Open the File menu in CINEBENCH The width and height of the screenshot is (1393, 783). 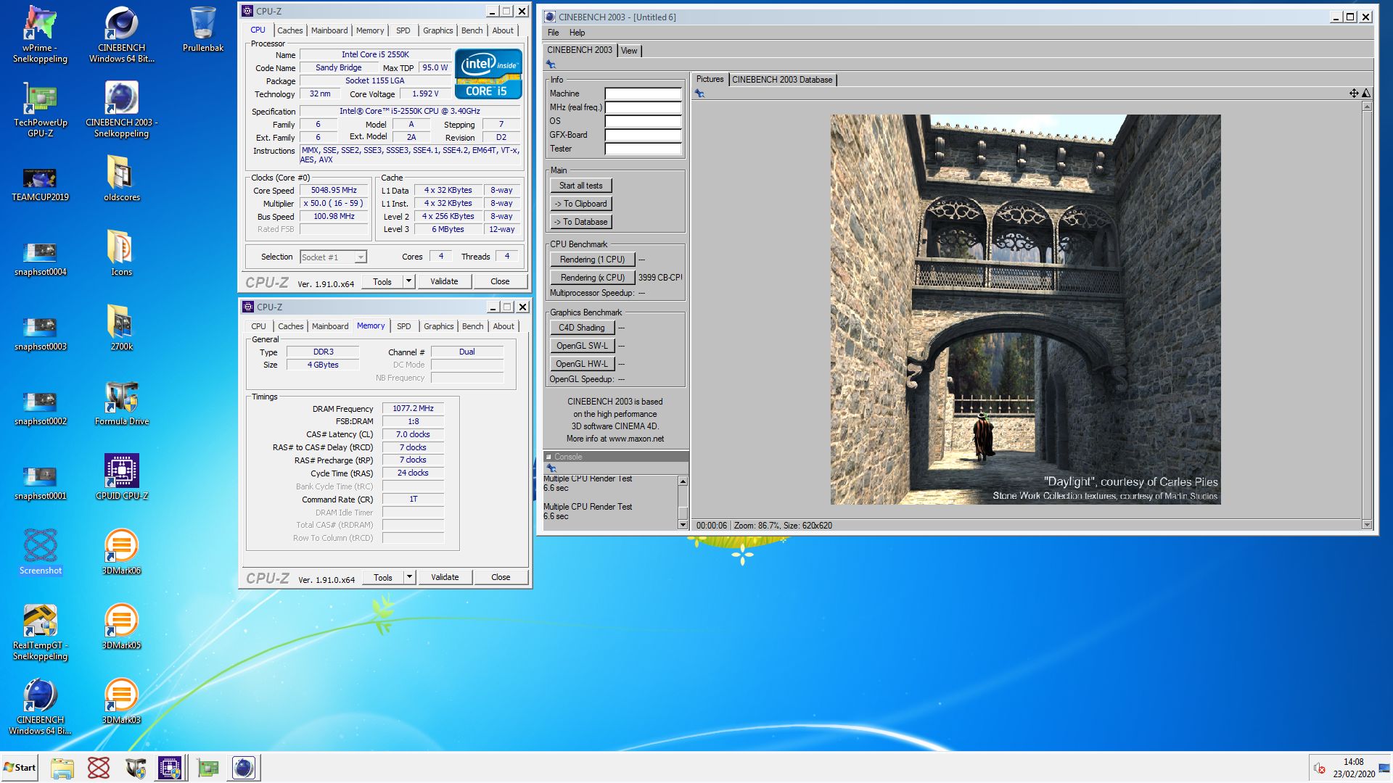point(553,33)
